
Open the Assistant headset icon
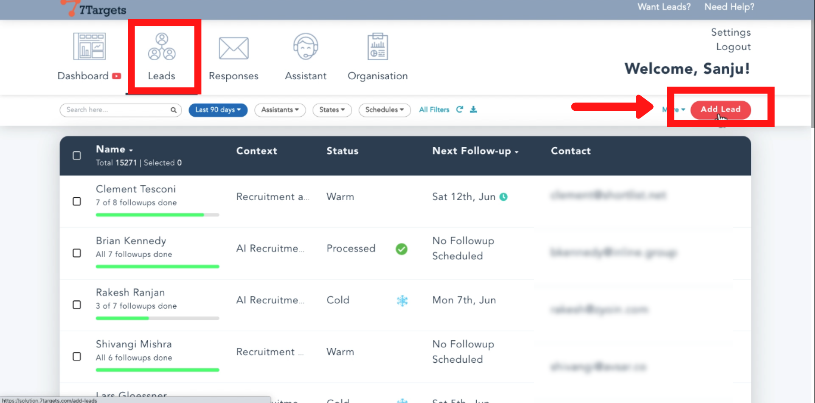306,47
